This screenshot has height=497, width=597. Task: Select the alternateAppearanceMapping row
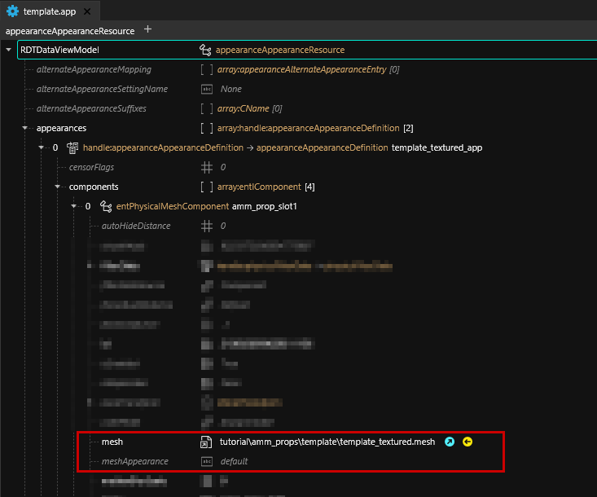click(x=94, y=69)
